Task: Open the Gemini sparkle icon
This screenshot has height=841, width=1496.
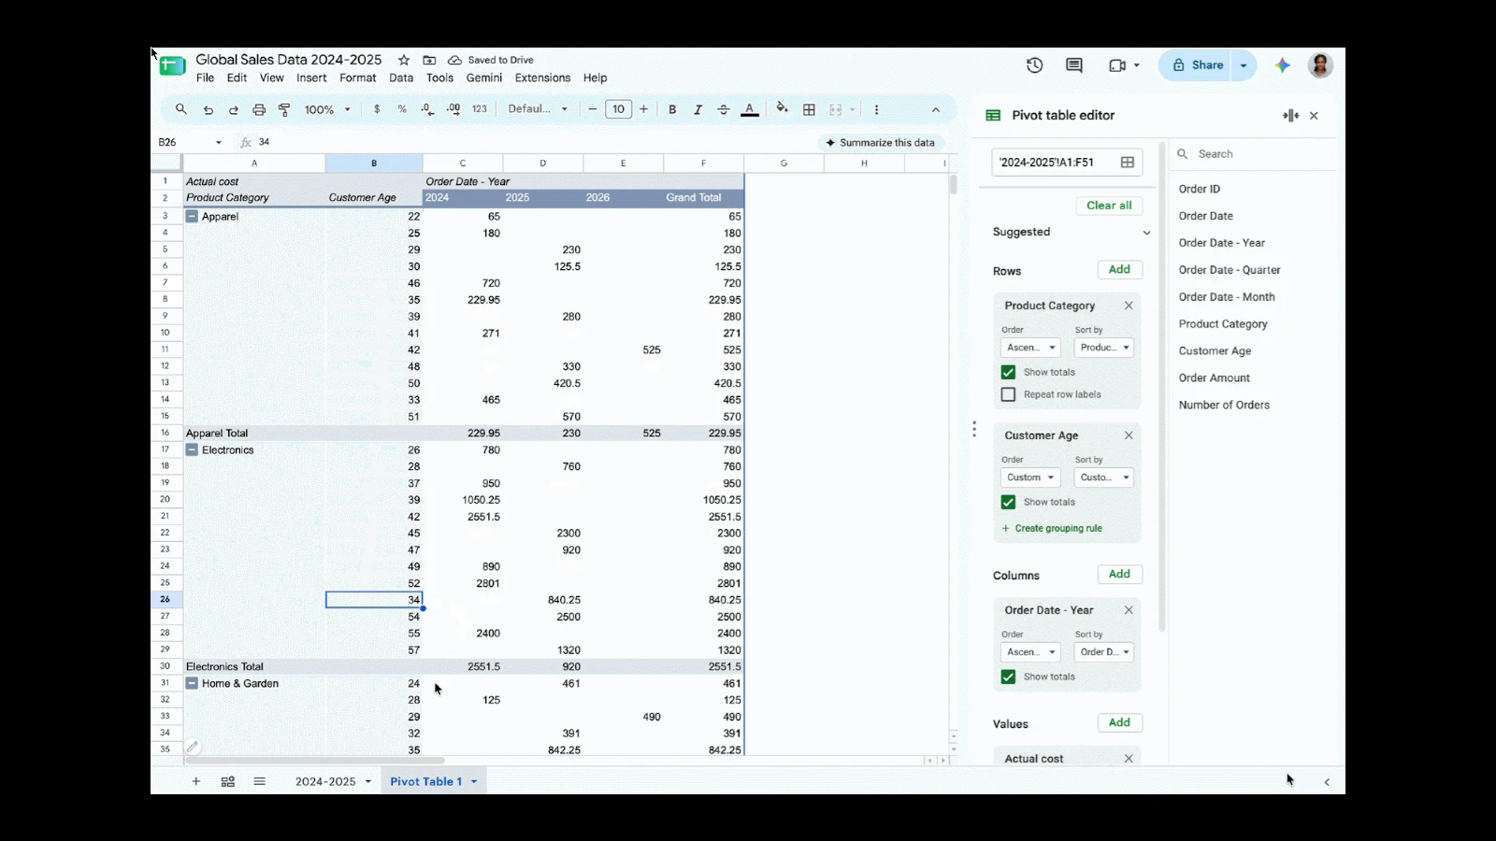Action: pyautogui.click(x=1283, y=65)
